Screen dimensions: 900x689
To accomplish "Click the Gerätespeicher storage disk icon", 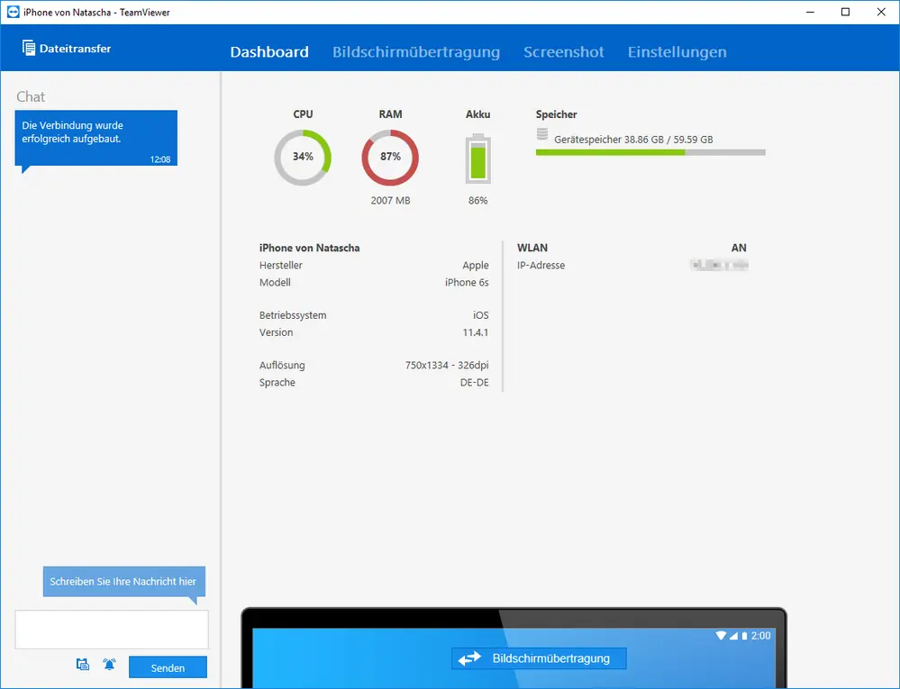I will point(542,134).
